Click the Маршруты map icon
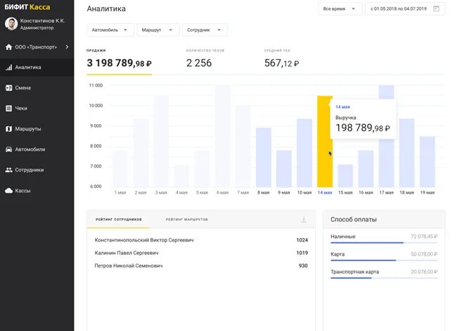Image resolution: width=457 pixels, height=331 pixels. (8, 129)
